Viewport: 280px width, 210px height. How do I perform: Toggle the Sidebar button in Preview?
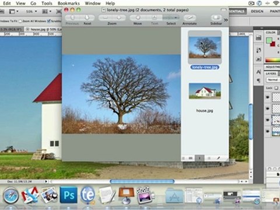216,17
